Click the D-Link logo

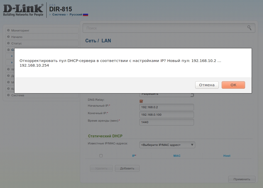pos(23,10)
